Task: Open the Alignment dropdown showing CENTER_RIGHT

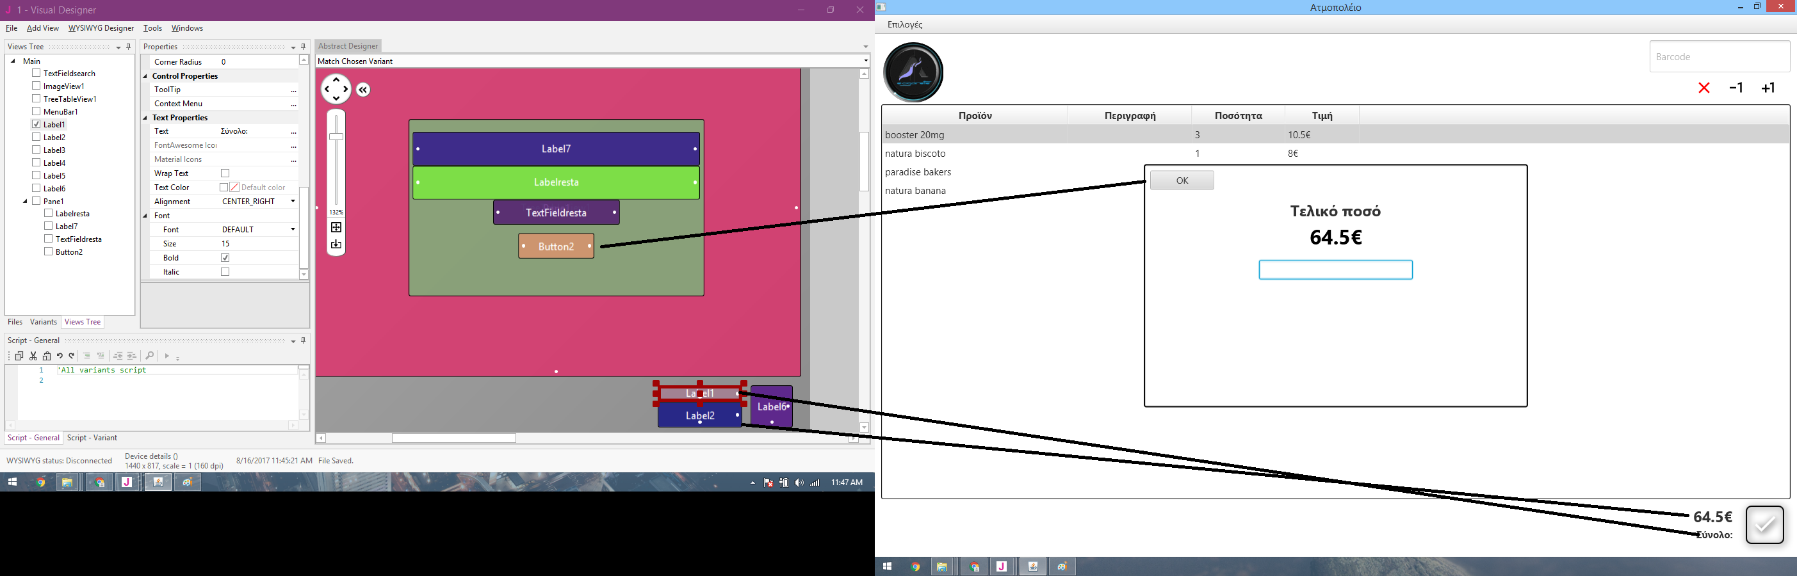Action: pos(293,202)
